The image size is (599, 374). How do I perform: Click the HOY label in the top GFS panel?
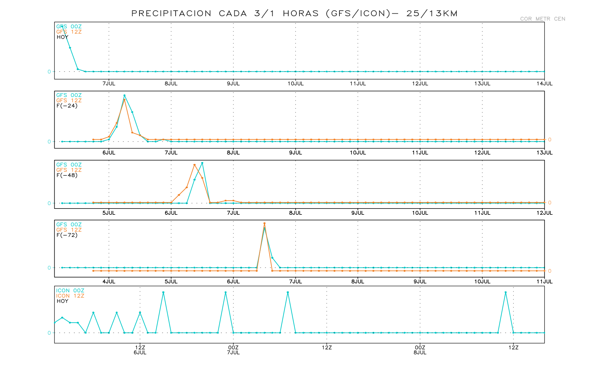tap(62, 37)
